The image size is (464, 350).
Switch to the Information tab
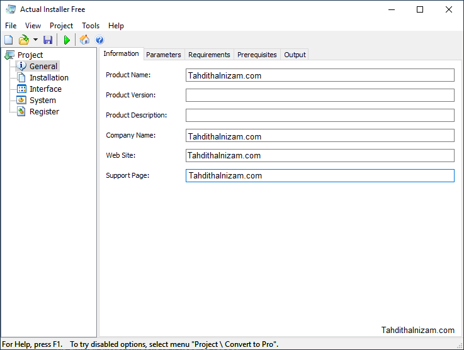(x=121, y=54)
